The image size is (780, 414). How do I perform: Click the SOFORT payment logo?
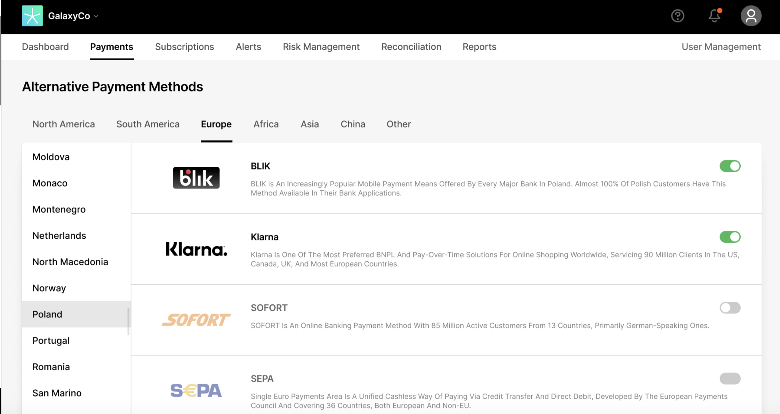click(x=196, y=320)
